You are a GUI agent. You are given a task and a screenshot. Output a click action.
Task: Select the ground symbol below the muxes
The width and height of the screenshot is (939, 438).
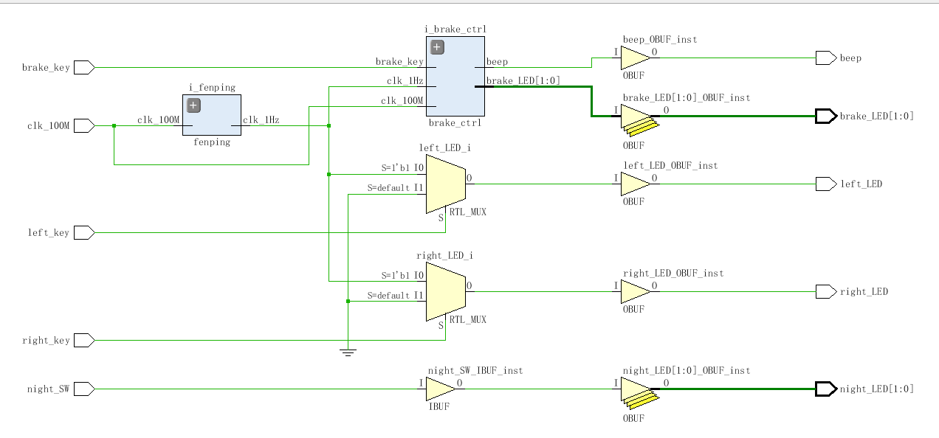348,351
